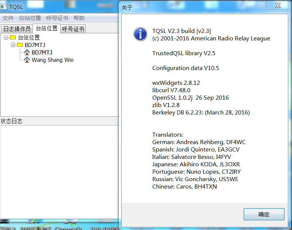Click the wxWidgets 2.8.12 line

click(176, 83)
